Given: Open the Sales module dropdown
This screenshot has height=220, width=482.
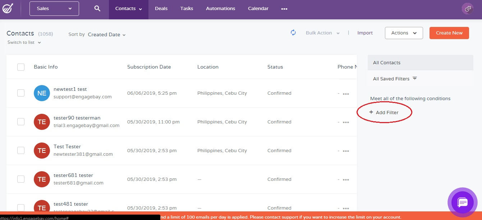Looking at the screenshot, I should [54, 9].
